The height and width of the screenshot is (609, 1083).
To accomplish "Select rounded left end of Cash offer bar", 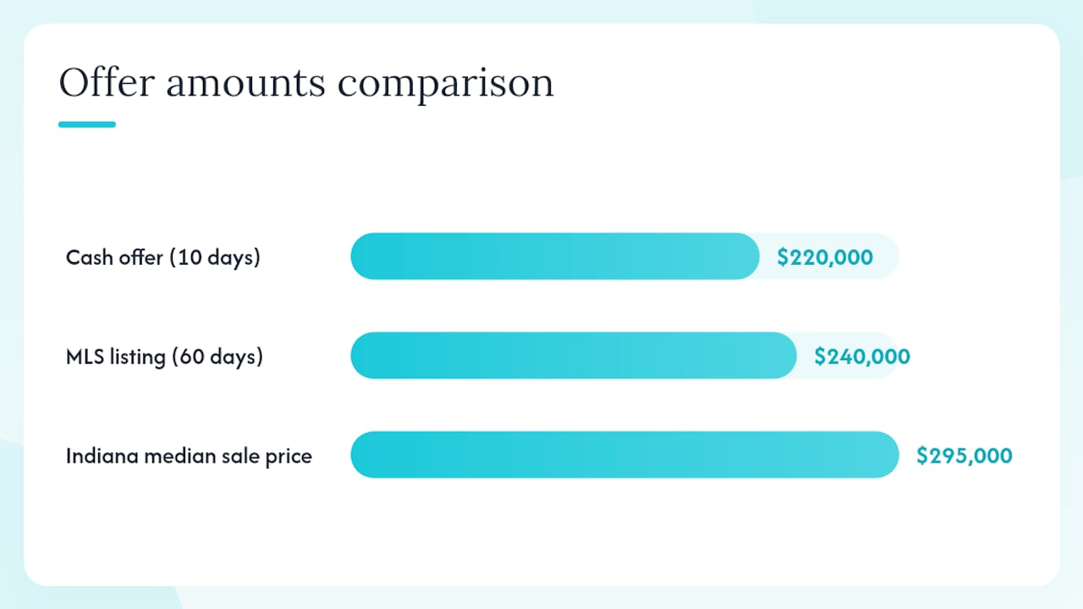I will coord(364,256).
